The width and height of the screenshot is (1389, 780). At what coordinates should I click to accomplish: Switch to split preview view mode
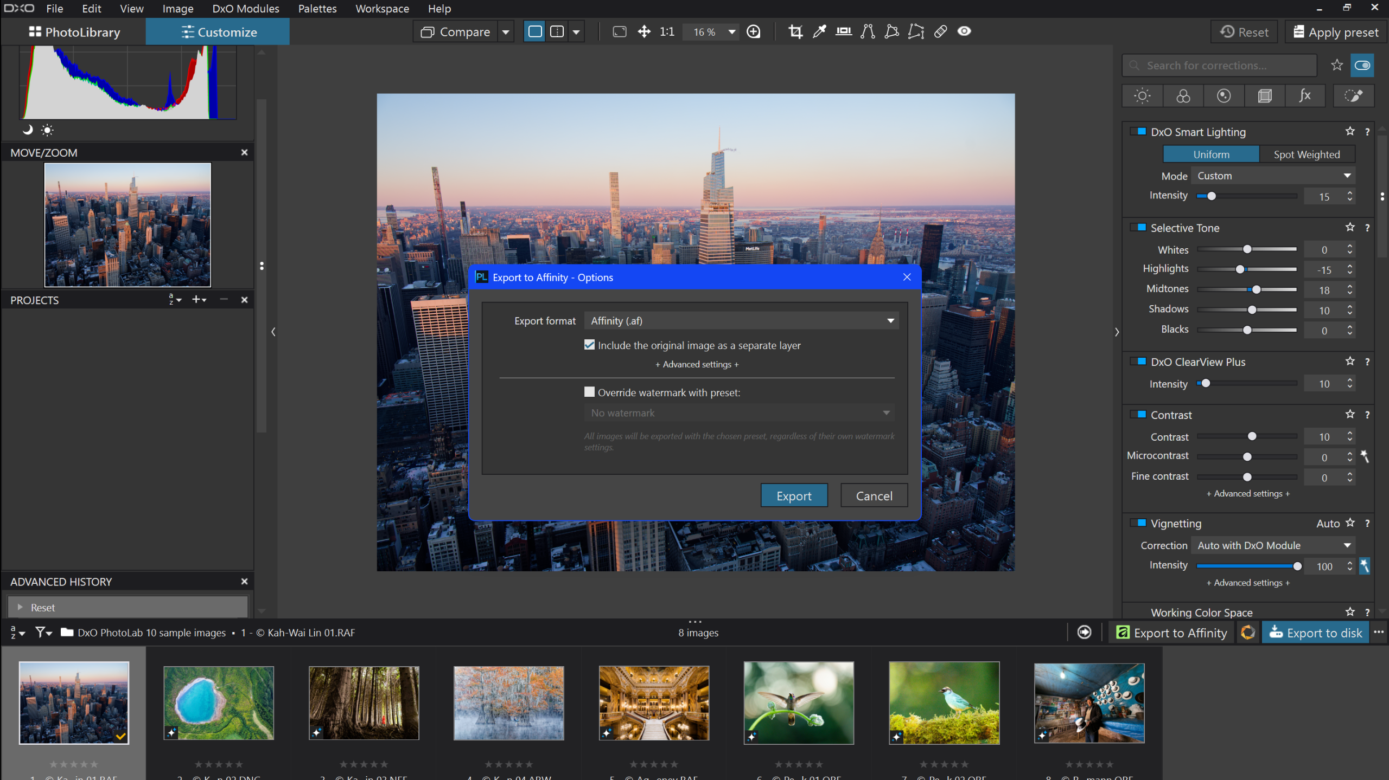557,31
